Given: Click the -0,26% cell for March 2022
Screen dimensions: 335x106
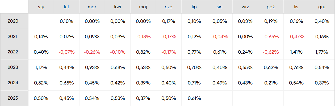Looking at the screenshot, I should [x=92, y=52].
